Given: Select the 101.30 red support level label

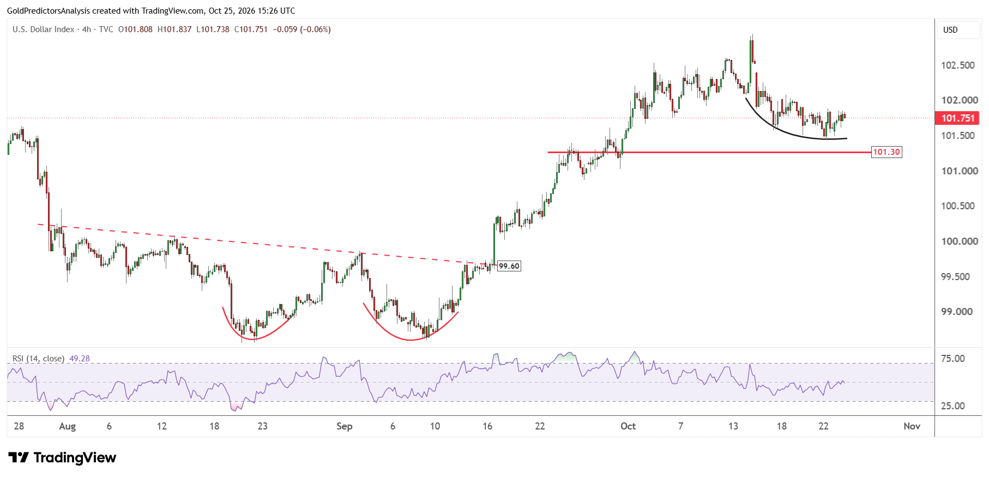Looking at the screenshot, I should pyautogui.click(x=887, y=152).
